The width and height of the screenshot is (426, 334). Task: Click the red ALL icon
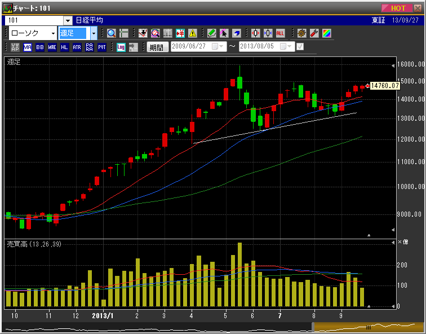pos(281,33)
